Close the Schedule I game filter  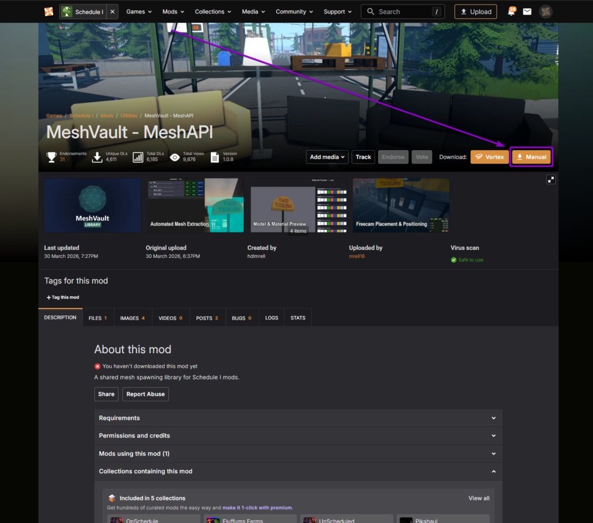pyautogui.click(x=112, y=12)
